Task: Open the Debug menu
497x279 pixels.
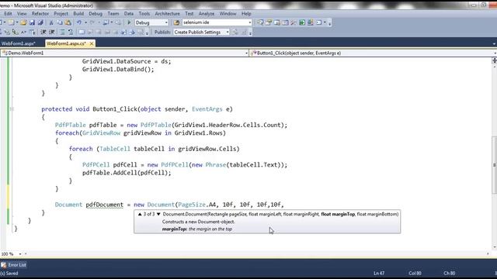Action: pyautogui.click(x=96, y=14)
